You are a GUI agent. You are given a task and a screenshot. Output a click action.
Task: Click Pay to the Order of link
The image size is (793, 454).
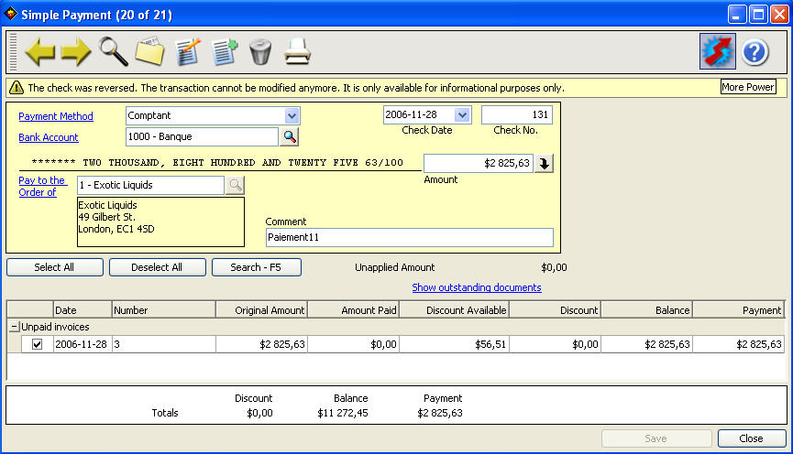[x=42, y=187]
